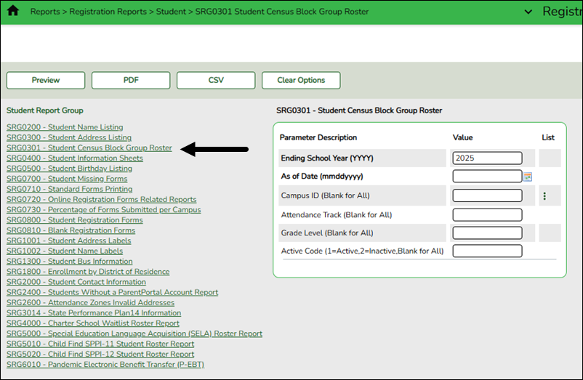Open SRG0200 Student Name Listing
Viewport: 583px width, 380px height.
pyautogui.click(x=65, y=127)
